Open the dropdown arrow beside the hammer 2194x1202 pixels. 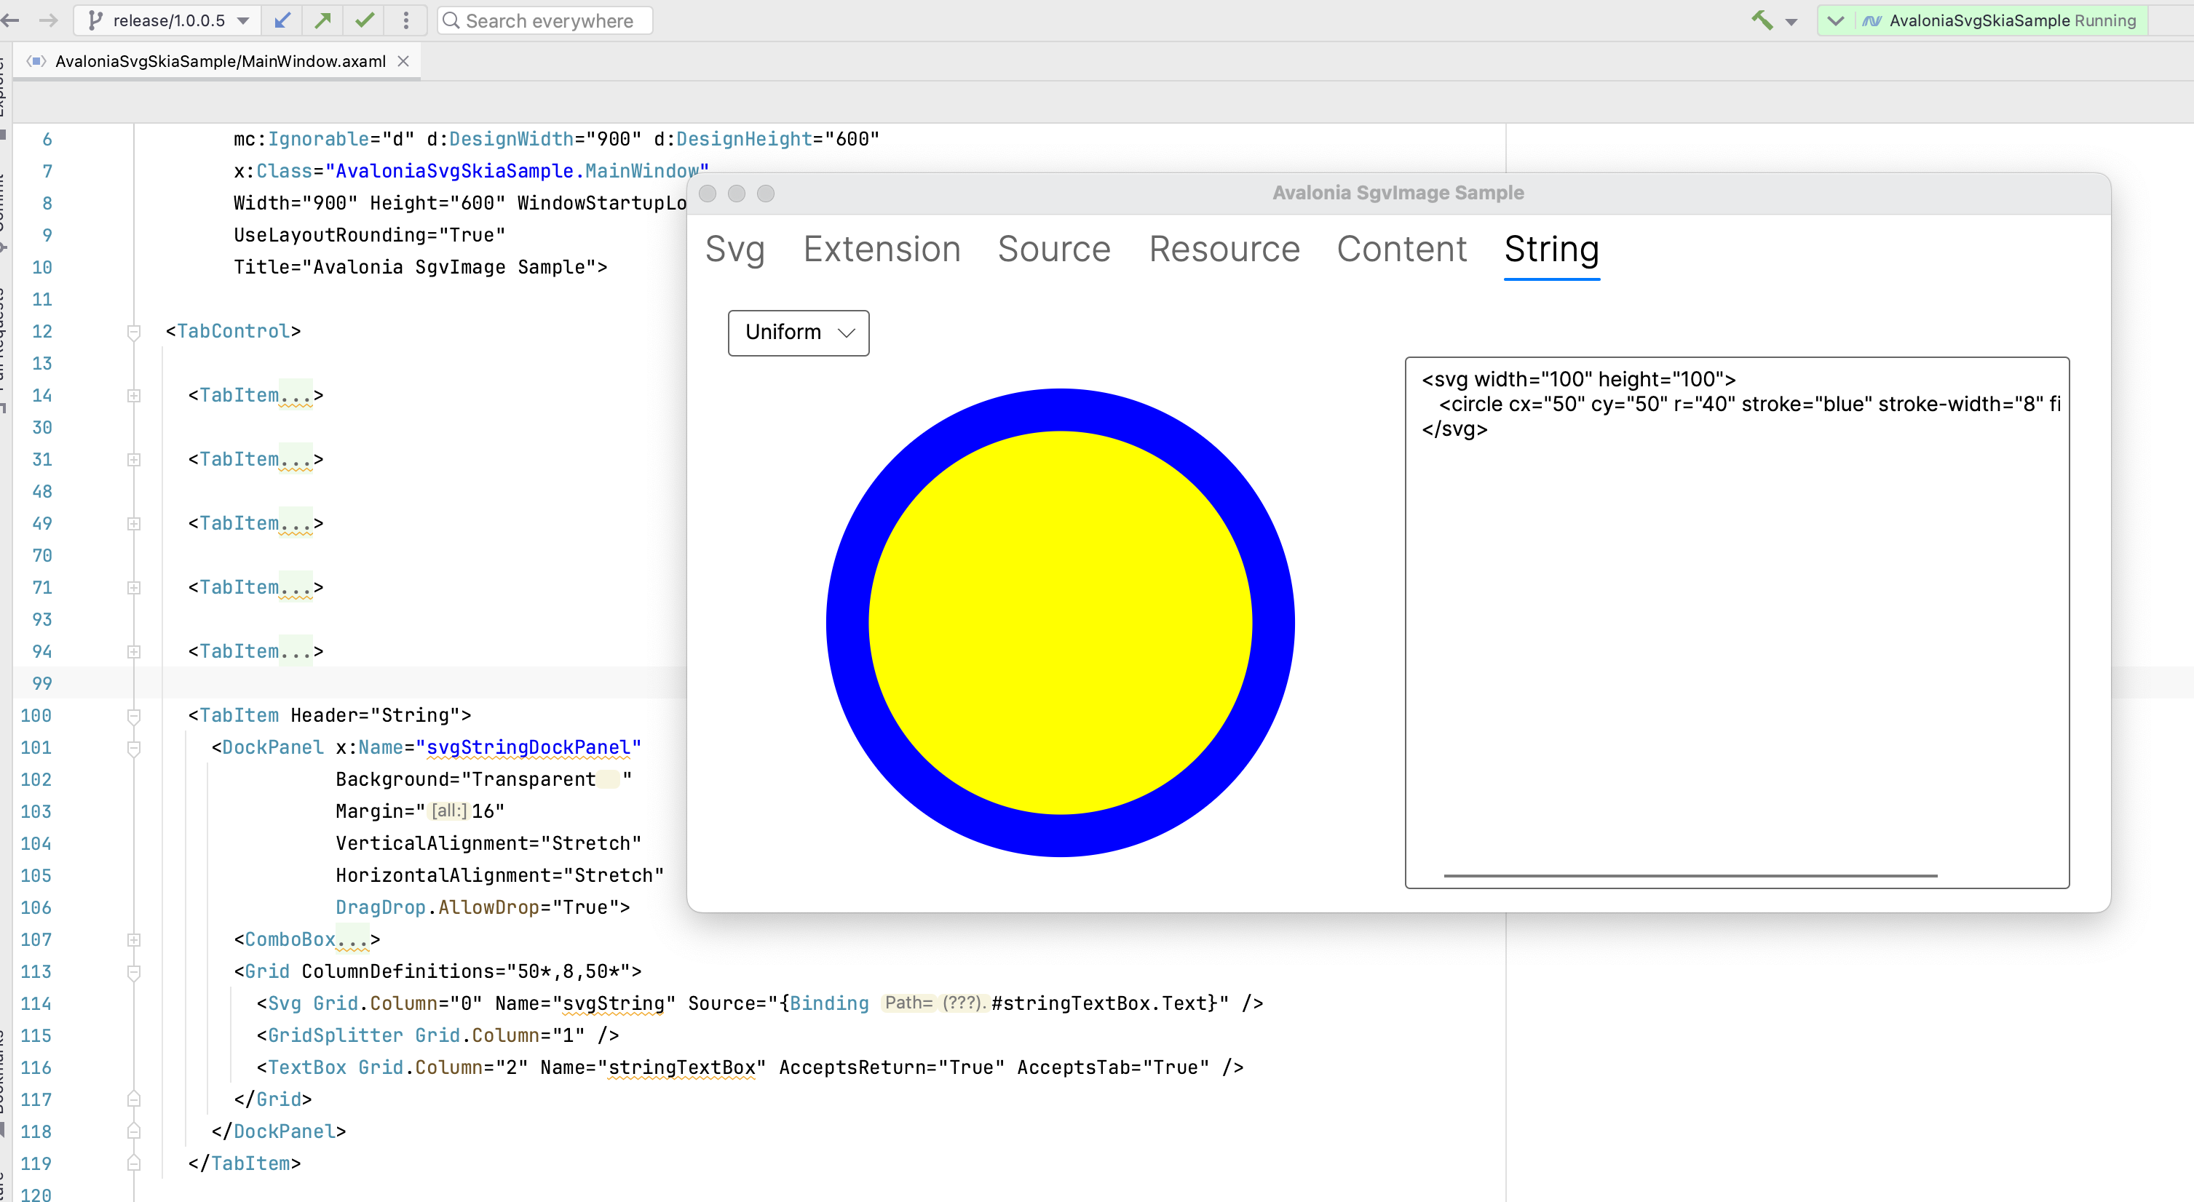click(1792, 22)
